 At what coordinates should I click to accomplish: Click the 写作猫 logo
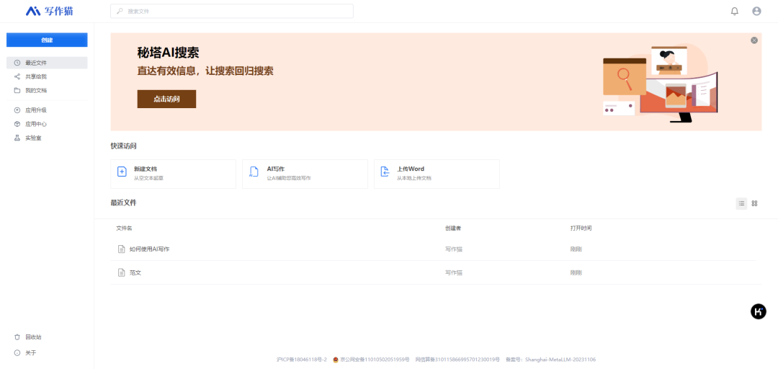(x=50, y=10)
